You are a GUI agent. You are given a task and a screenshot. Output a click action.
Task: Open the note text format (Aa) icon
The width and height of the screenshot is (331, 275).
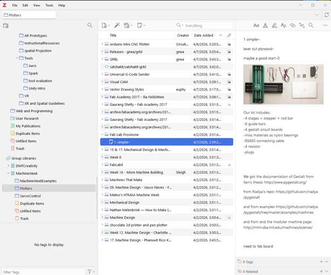click(x=256, y=25)
